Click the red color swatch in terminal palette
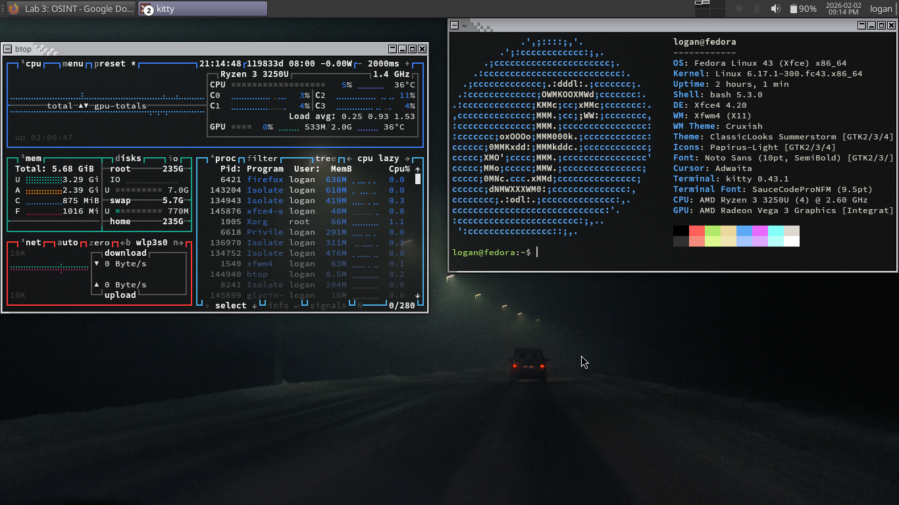 click(697, 231)
